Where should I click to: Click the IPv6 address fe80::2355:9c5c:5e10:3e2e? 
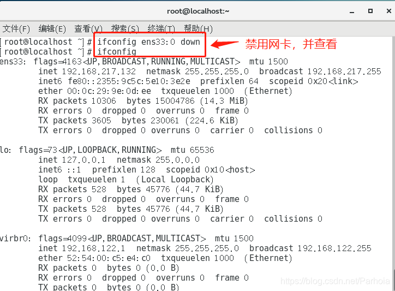[x=129, y=81]
